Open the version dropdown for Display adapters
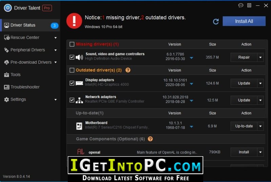Image resolution: width=271 pixels, height=182 pixels. click(191, 84)
